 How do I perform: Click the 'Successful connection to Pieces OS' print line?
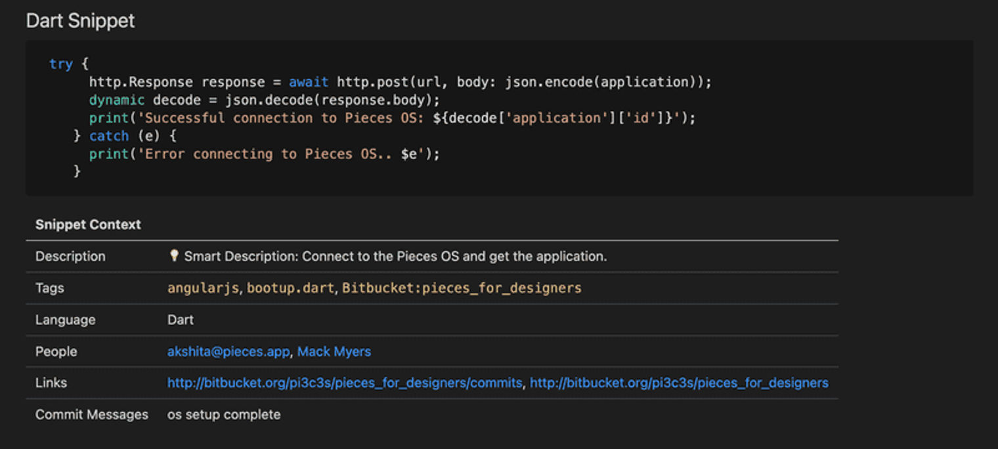pyautogui.click(x=392, y=118)
